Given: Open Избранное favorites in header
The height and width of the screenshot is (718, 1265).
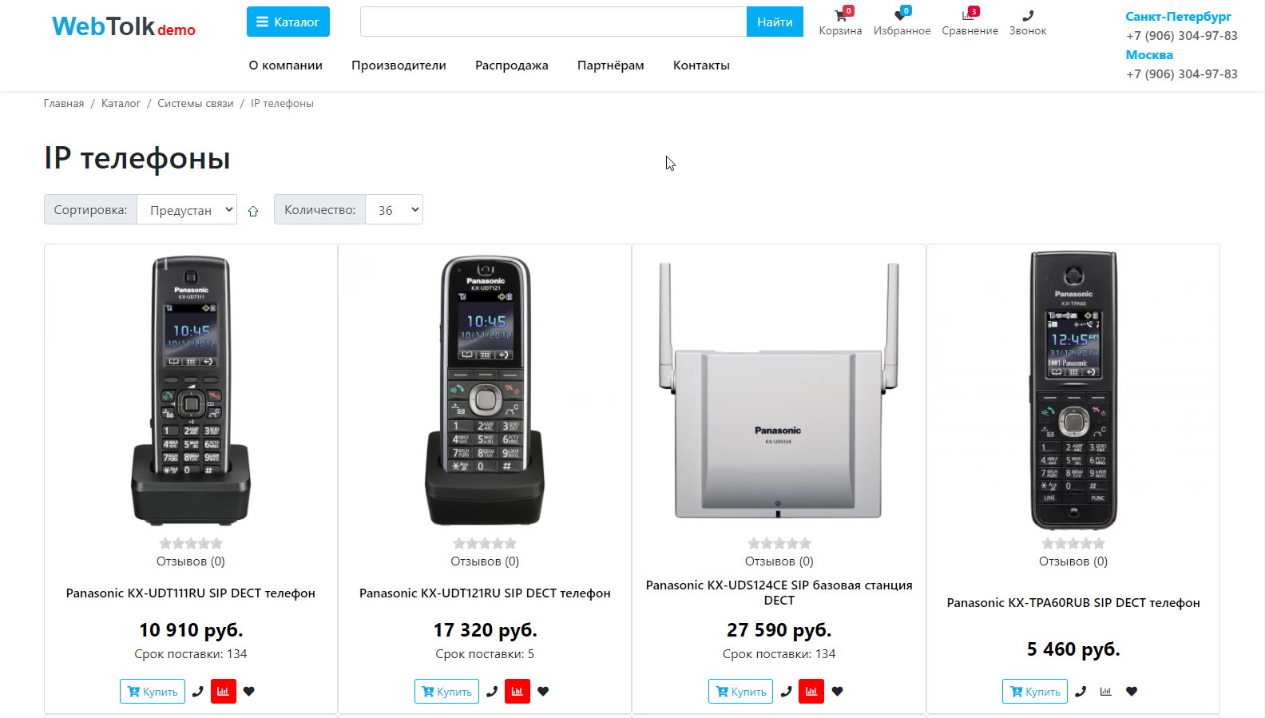Looking at the screenshot, I should coord(902,22).
